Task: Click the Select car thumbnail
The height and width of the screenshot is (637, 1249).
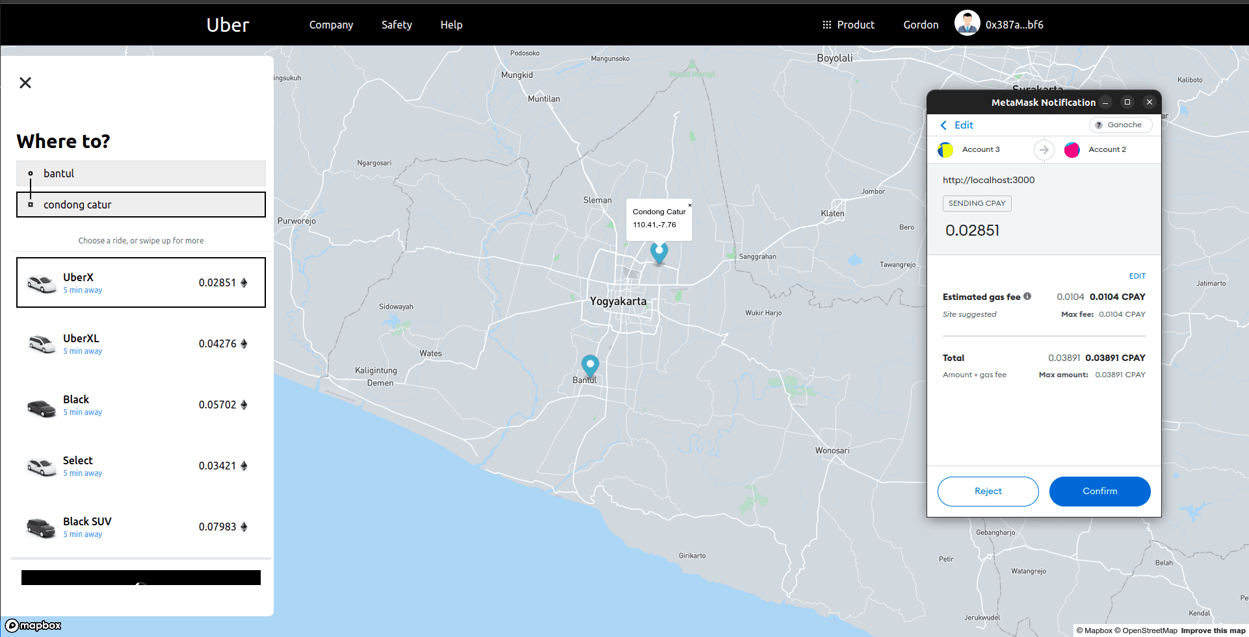Action: coord(42,467)
